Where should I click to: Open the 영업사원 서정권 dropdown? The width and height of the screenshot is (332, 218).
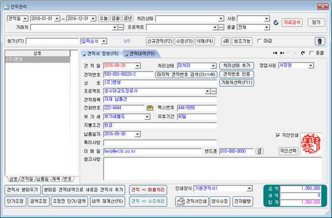click(310, 65)
